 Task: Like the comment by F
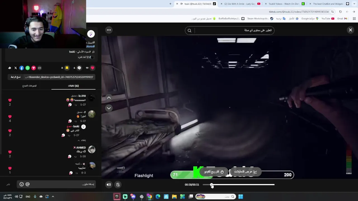tap(10, 117)
